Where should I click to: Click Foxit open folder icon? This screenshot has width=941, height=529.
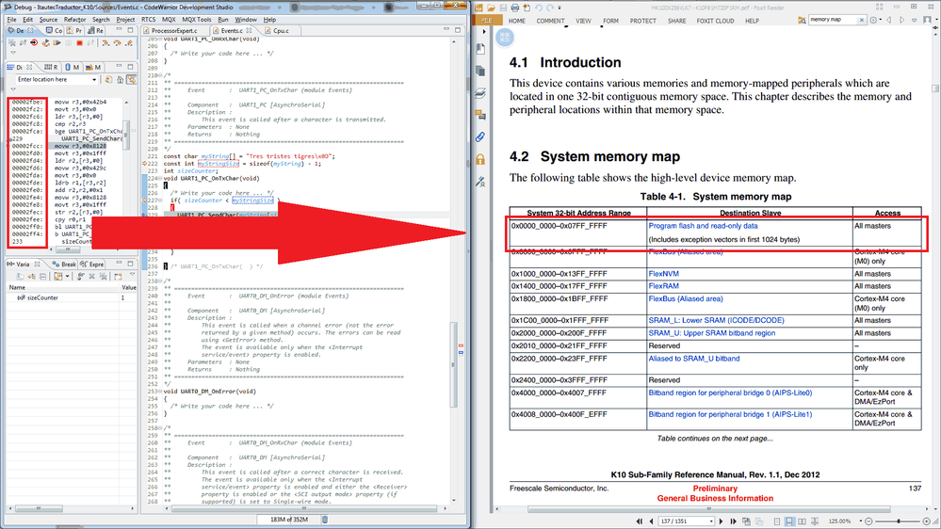[491, 8]
